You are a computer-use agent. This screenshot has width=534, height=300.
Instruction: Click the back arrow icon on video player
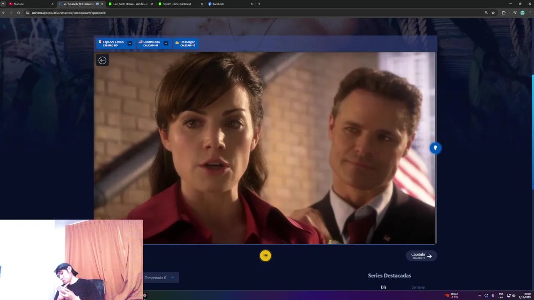point(102,60)
